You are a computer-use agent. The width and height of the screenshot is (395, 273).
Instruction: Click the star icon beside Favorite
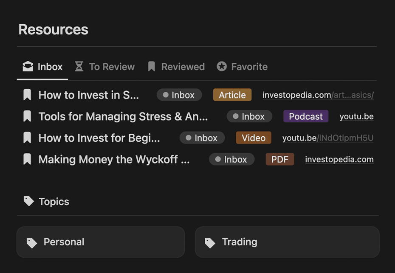click(222, 67)
